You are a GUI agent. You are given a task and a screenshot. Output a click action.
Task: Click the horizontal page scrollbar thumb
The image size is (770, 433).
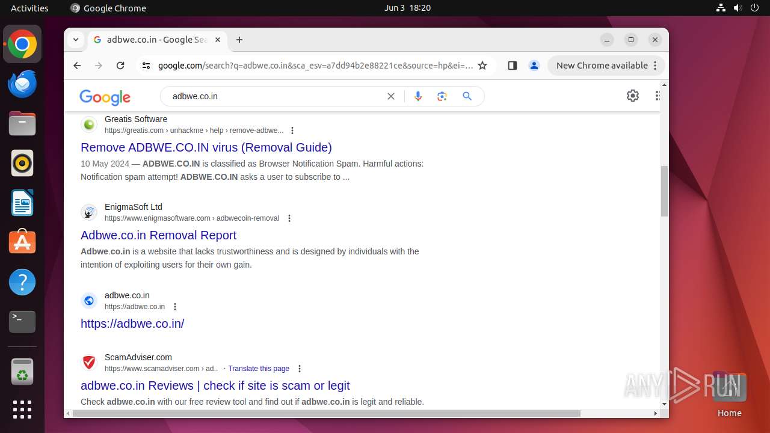point(327,413)
